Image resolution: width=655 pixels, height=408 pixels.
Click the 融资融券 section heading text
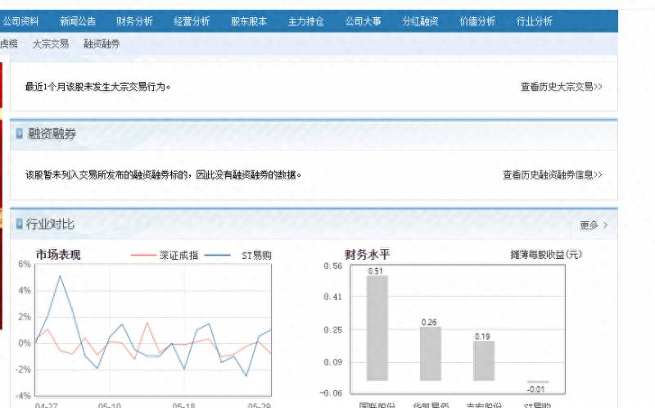pos(52,134)
